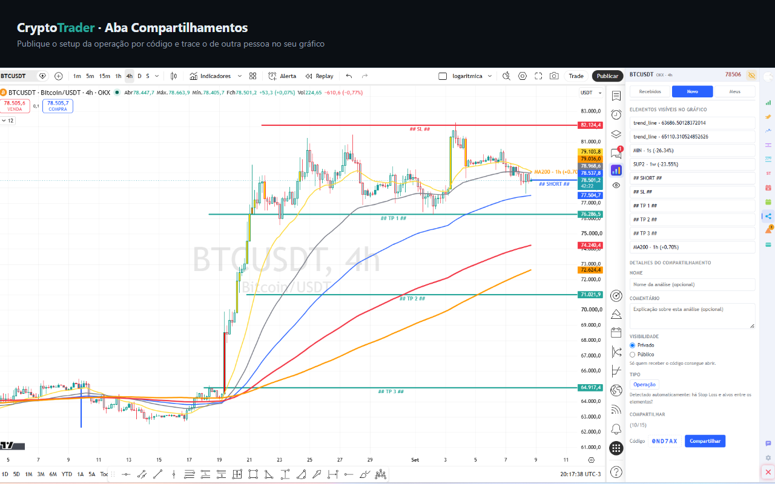775x484 pixels.
Task: Select the 1h timeframe
Action: point(119,76)
